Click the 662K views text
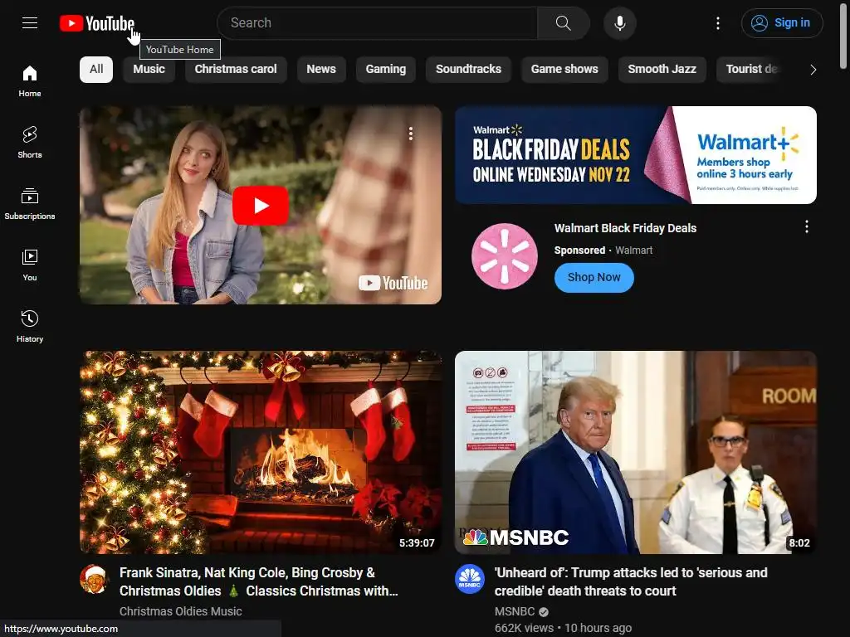Viewport: 850px width, 637px height. [x=524, y=628]
